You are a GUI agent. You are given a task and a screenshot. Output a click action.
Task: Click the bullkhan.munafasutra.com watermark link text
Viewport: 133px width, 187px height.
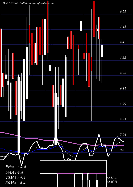[37, 3]
